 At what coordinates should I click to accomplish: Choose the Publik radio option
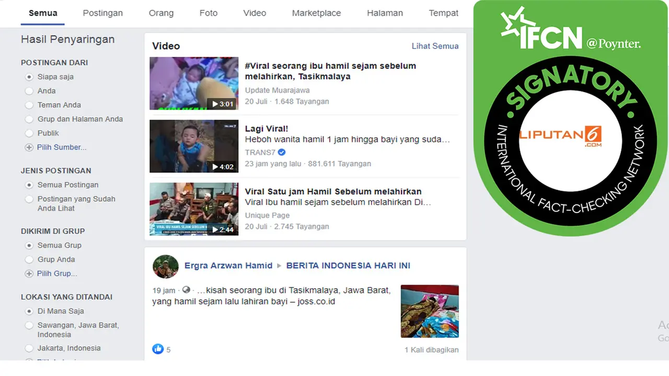29,133
